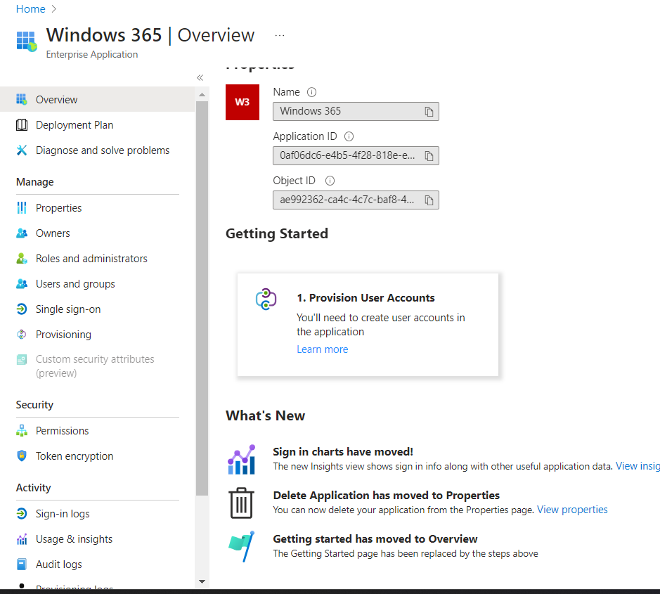Click Custom security attributes (preview) icon
The width and height of the screenshot is (660, 594).
(x=22, y=359)
